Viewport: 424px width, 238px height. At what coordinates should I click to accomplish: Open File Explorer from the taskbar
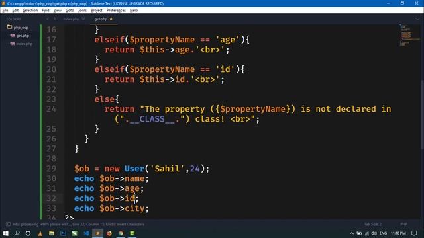click(x=52, y=233)
